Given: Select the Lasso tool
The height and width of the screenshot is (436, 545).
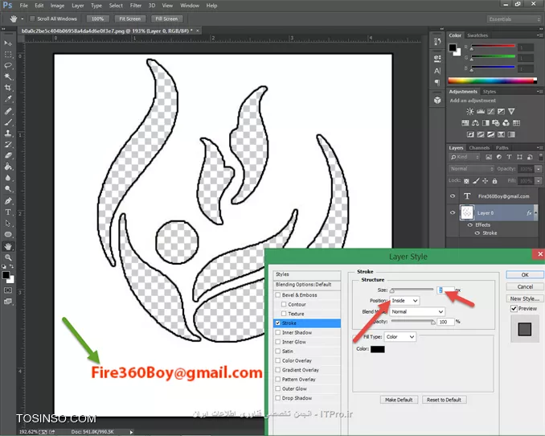Looking at the screenshot, I should pyautogui.click(x=8, y=66).
